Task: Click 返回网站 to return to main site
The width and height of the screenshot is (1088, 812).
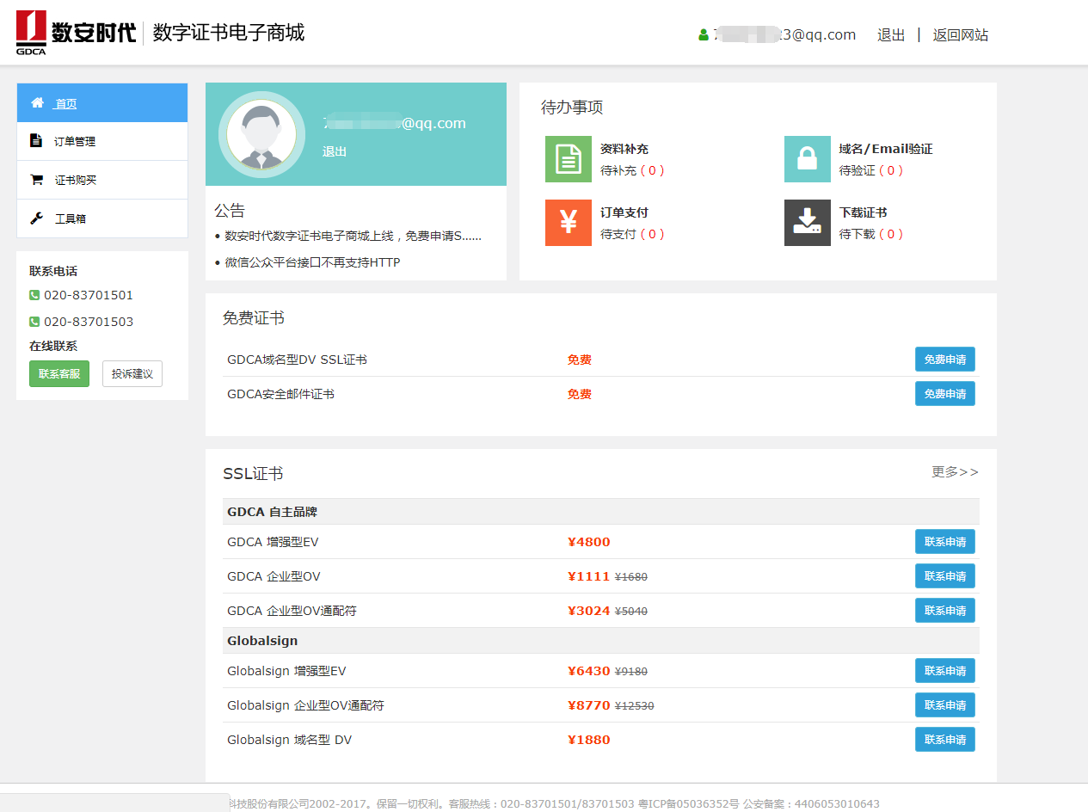Action: point(960,34)
